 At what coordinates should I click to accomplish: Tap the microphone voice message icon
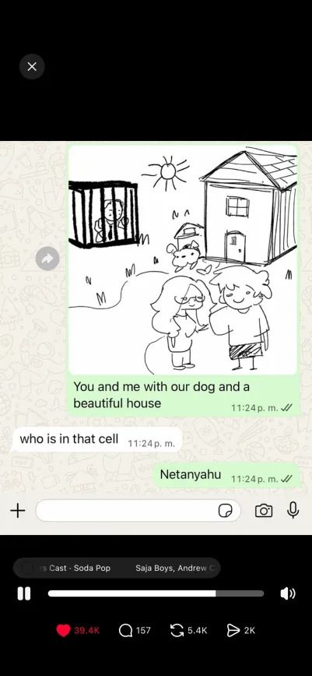pos(293,510)
